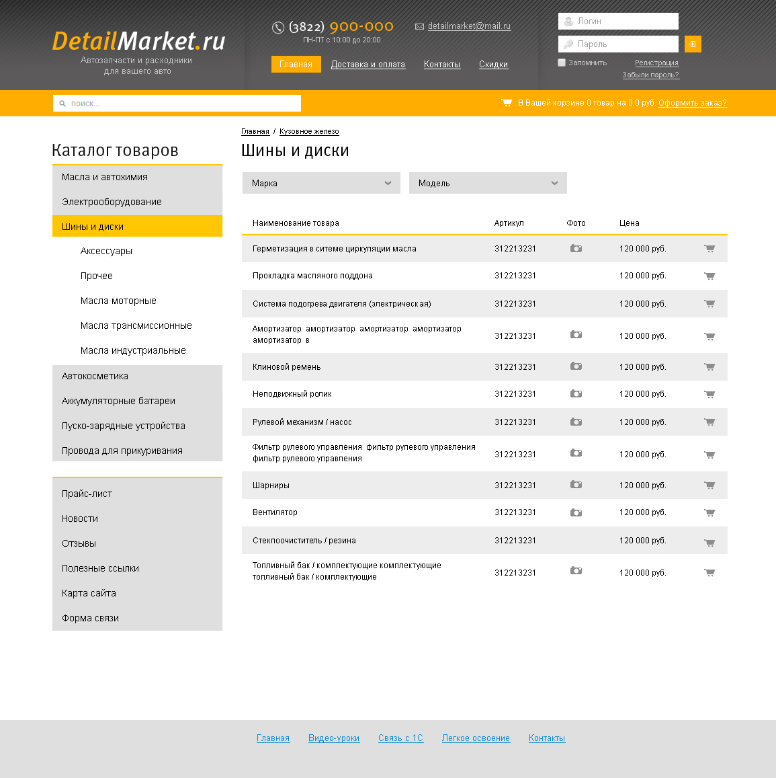
Task: Add 'Рулевой механизм / насос' to cart
Action: tap(709, 422)
